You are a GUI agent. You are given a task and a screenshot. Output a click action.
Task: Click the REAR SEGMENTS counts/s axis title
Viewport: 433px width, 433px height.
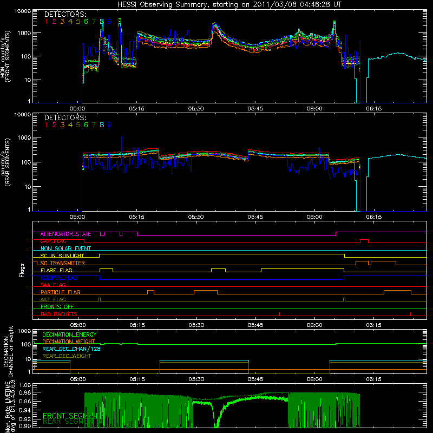click(5, 162)
